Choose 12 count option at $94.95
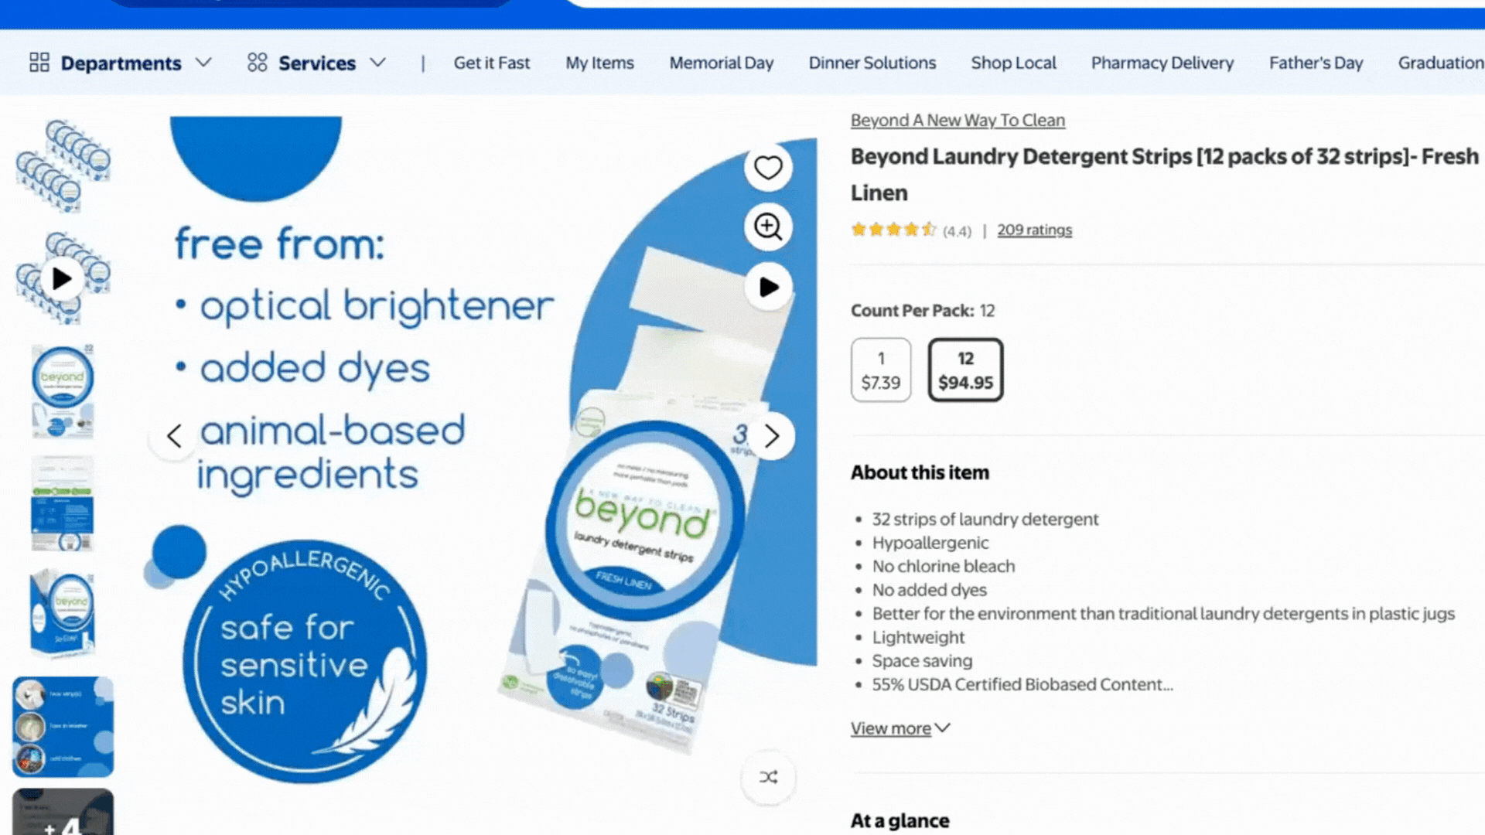 [965, 370]
